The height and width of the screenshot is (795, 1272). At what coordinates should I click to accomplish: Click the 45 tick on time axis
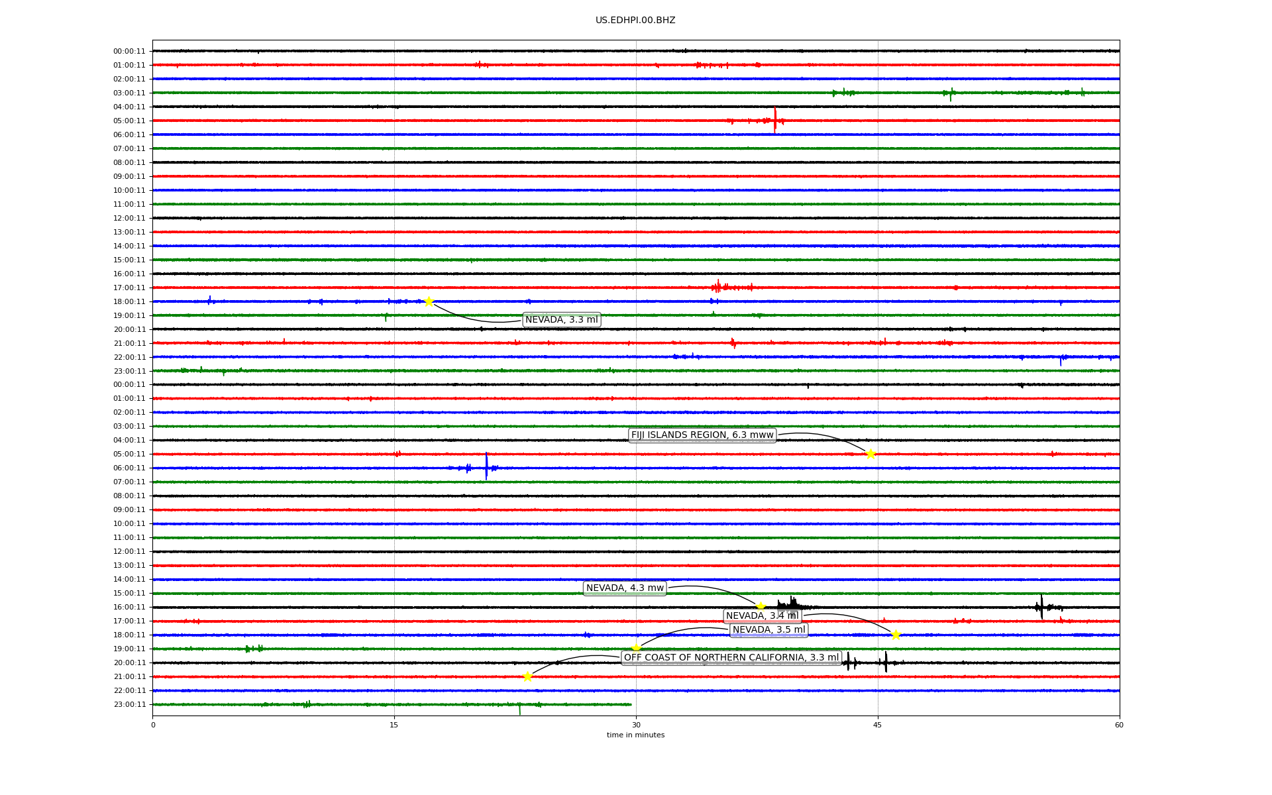click(878, 725)
